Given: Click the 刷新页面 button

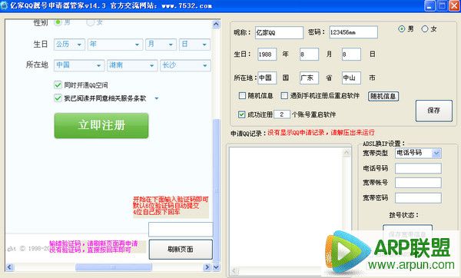Looking at the screenshot, I should (x=181, y=249).
